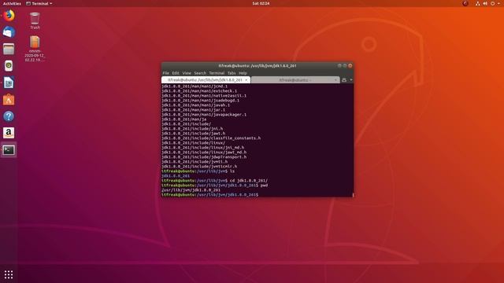Open the clock showing Sat 02:04
The image size is (504, 283).
[261, 3]
